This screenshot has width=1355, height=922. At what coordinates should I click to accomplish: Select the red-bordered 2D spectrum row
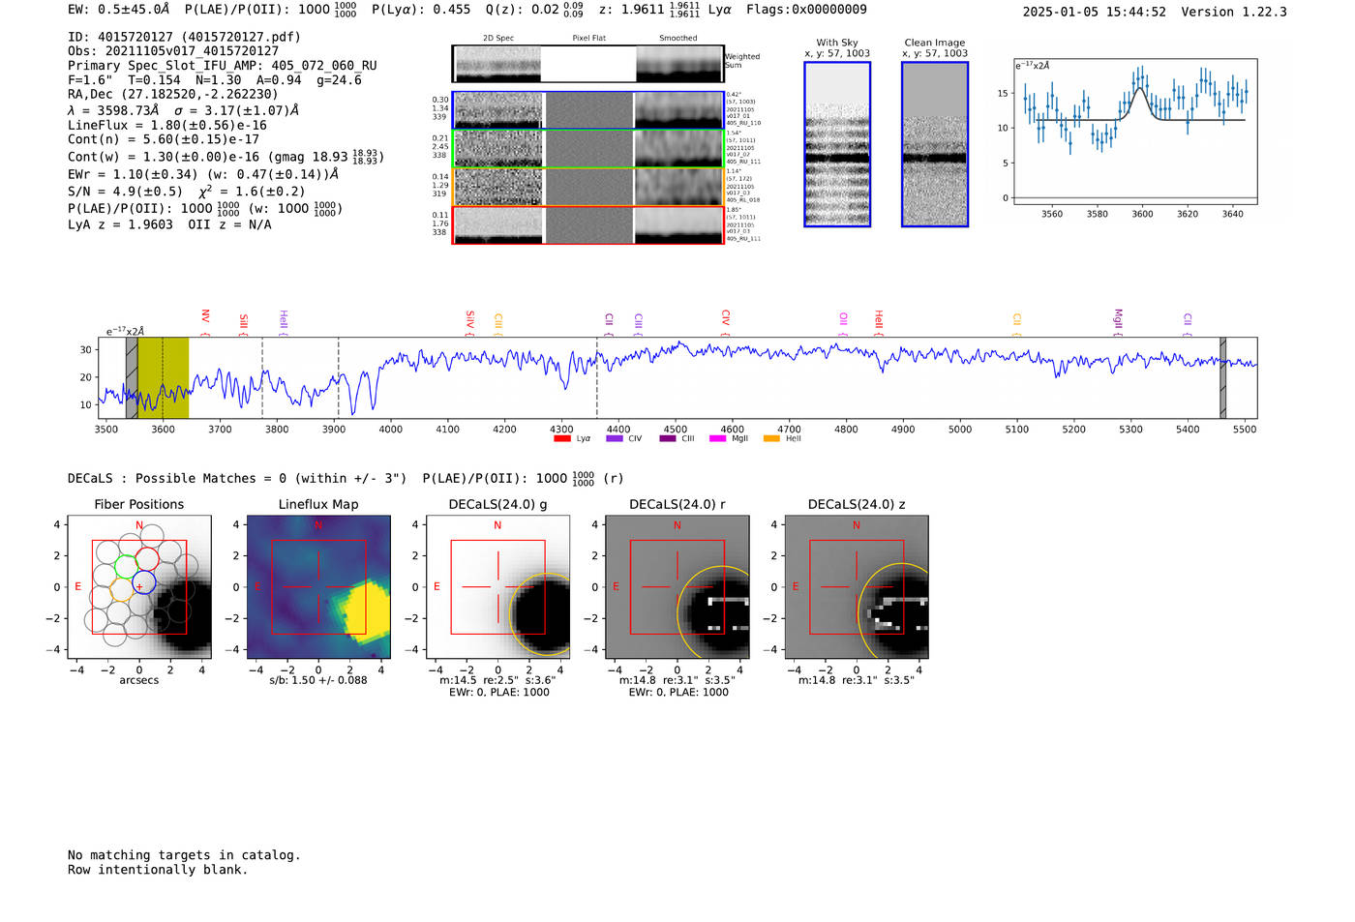[587, 225]
